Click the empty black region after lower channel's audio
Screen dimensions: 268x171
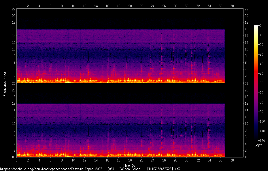[x=233, y=130]
